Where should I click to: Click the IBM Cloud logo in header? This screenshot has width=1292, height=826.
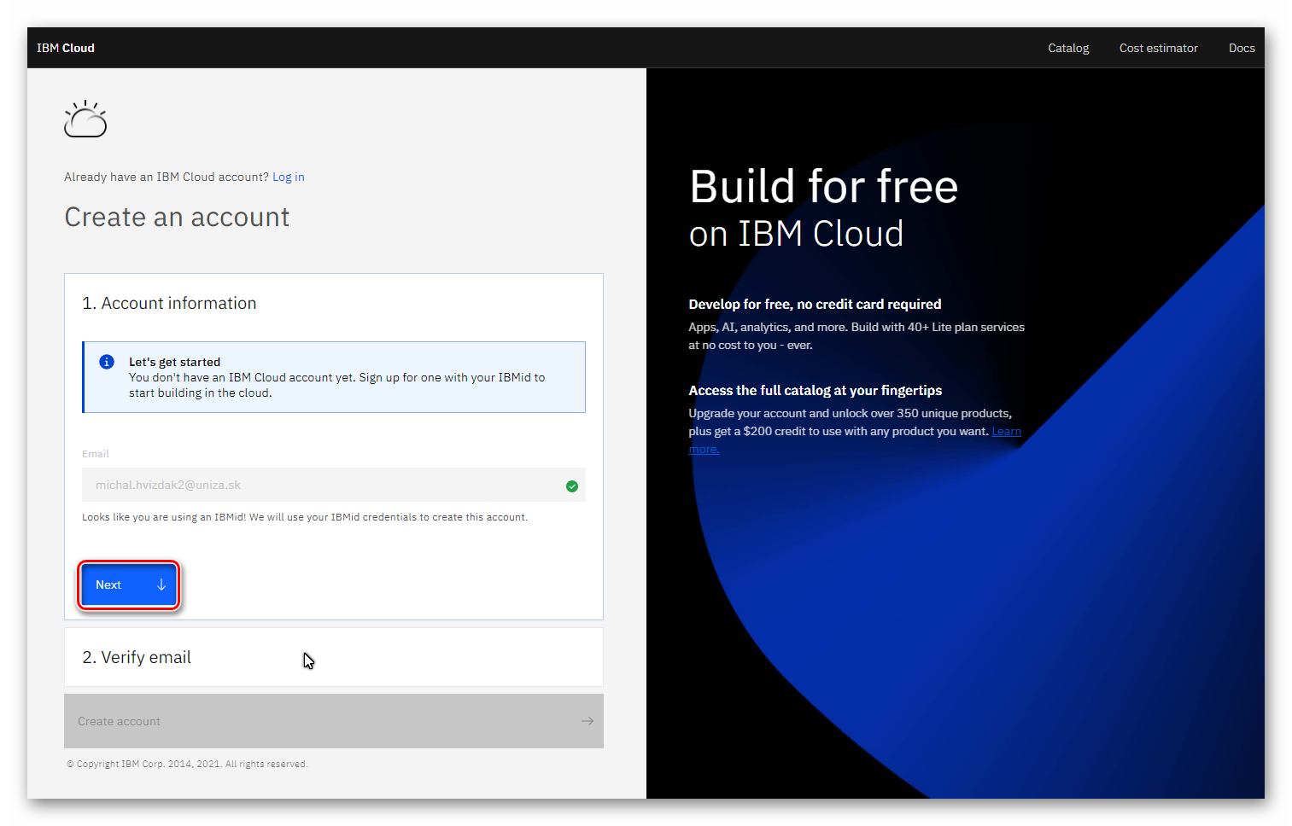[66, 48]
